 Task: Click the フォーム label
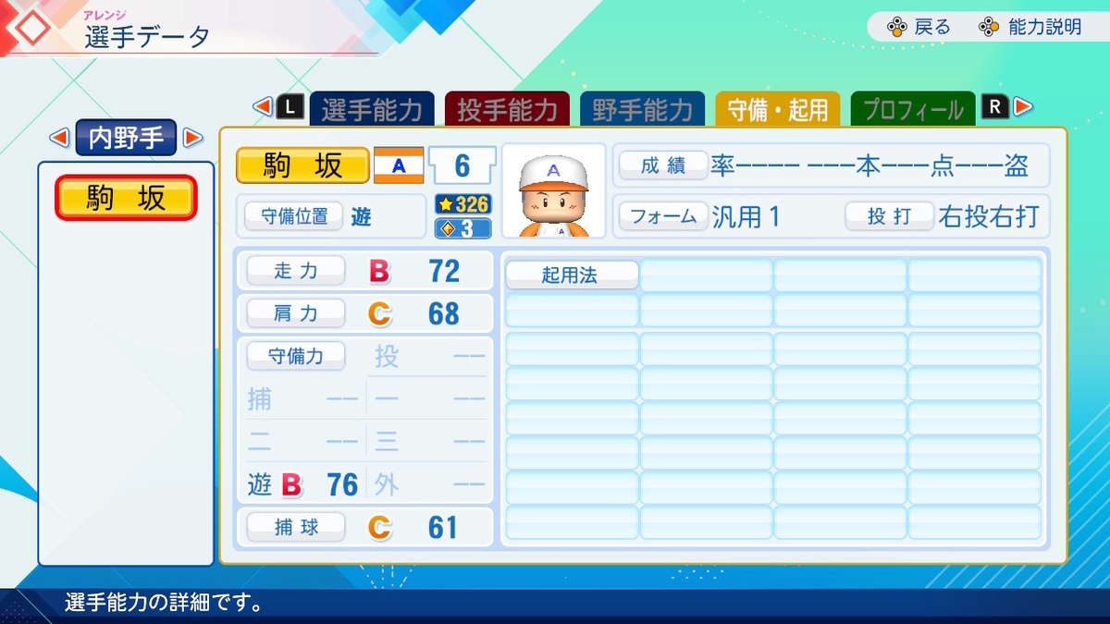663,216
